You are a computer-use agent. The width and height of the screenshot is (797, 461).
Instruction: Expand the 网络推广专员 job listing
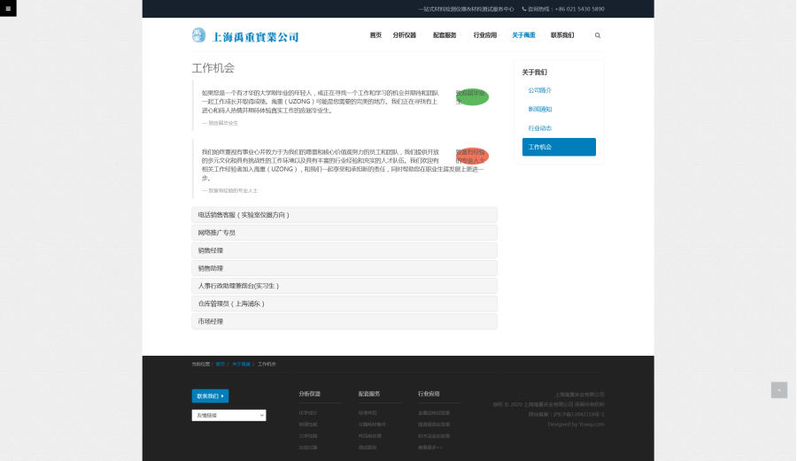(x=344, y=233)
